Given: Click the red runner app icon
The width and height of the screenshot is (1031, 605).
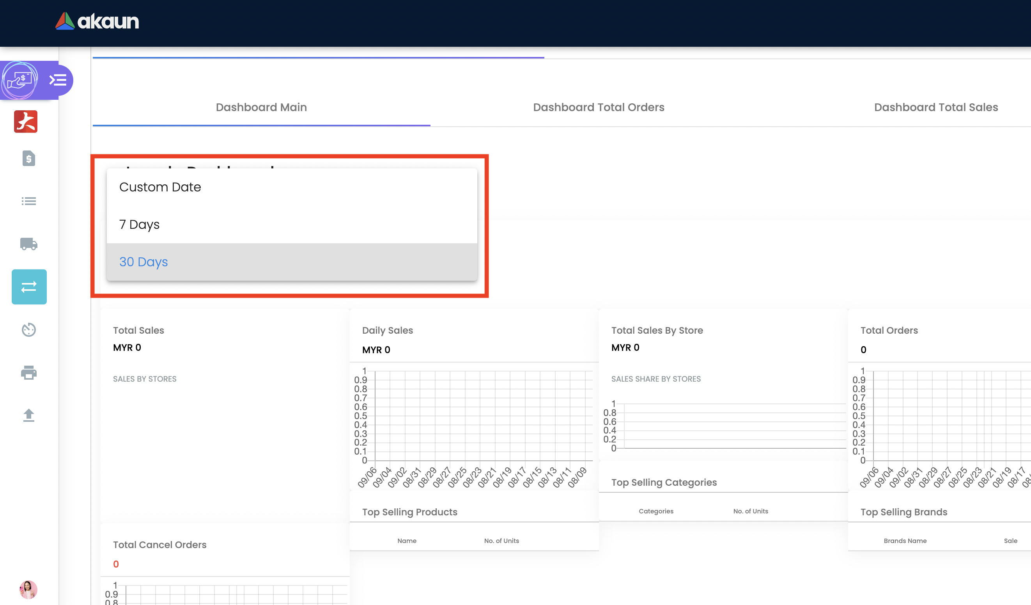Looking at the screenshot, I should pos(26,122).
